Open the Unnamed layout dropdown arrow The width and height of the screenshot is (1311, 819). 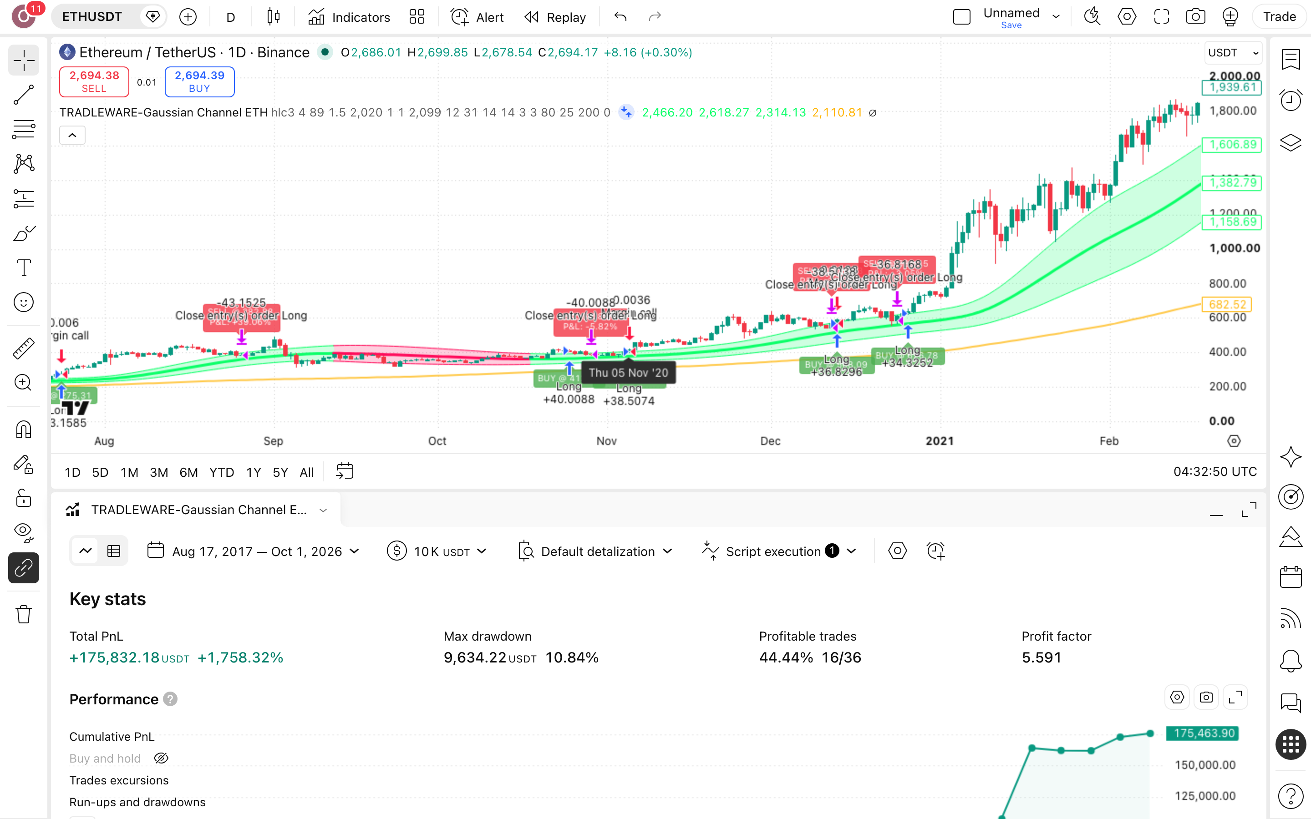(1056, 17)
